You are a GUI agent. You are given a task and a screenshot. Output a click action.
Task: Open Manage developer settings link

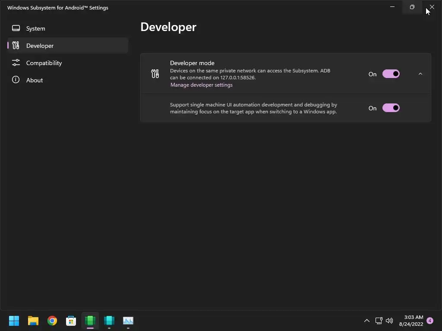pyautogui.click(x=202, y=85)
